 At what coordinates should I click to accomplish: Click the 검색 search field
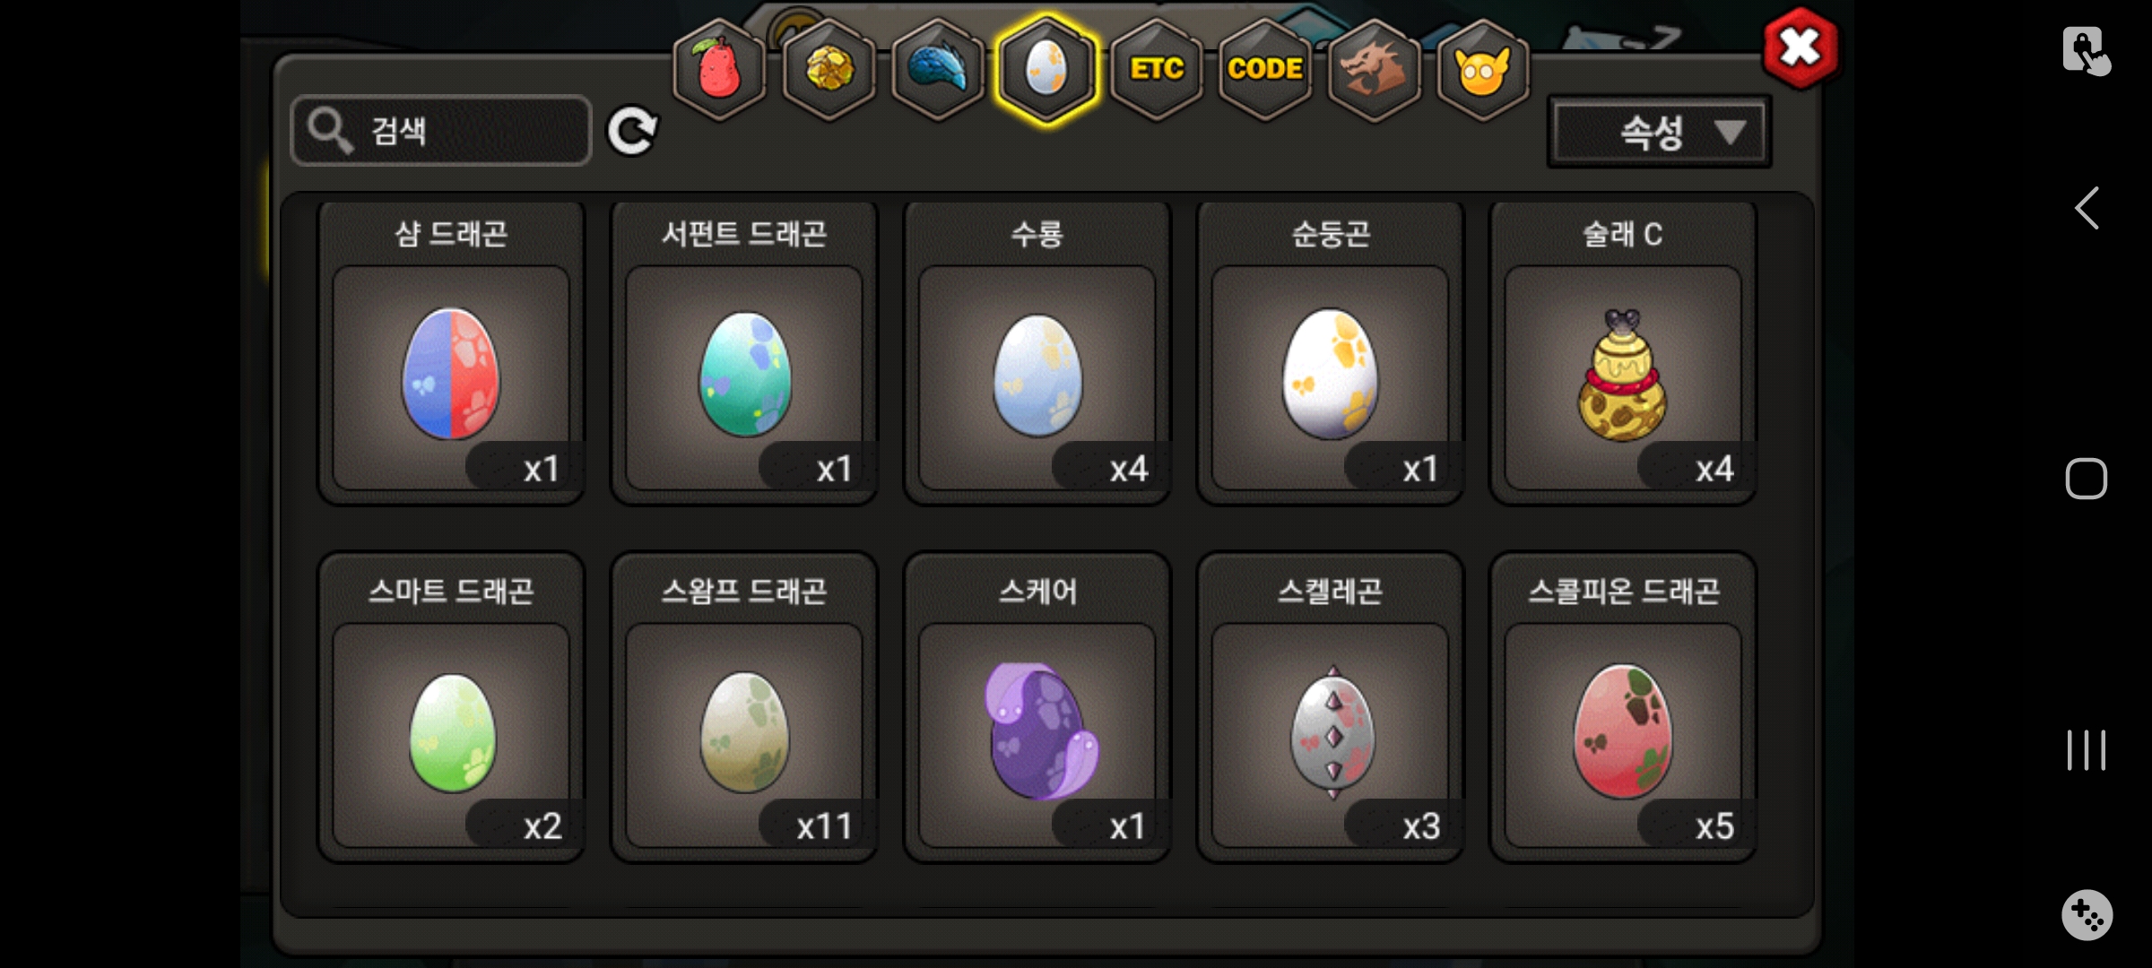pos(441,131)
